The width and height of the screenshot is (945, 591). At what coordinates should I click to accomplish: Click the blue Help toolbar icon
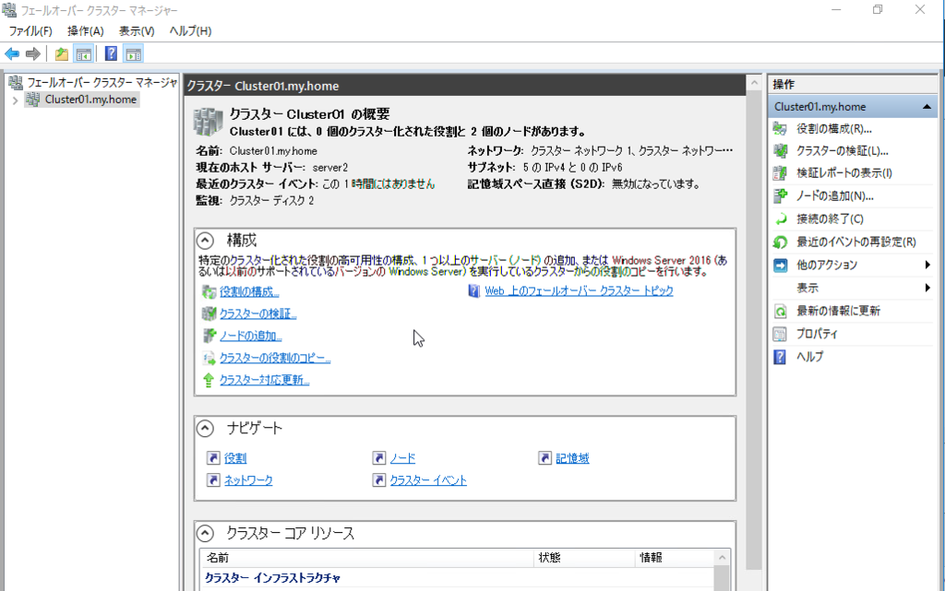[x=111, y=53]
